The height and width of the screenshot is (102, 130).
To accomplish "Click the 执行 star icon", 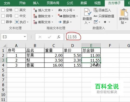I will pos(17,22).
